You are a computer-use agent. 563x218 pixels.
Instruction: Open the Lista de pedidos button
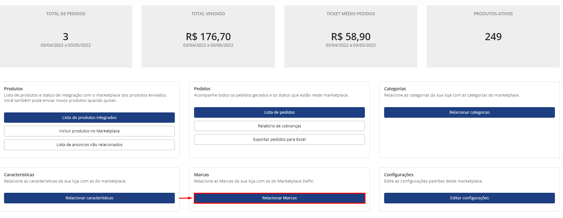(x=279, y=112)
